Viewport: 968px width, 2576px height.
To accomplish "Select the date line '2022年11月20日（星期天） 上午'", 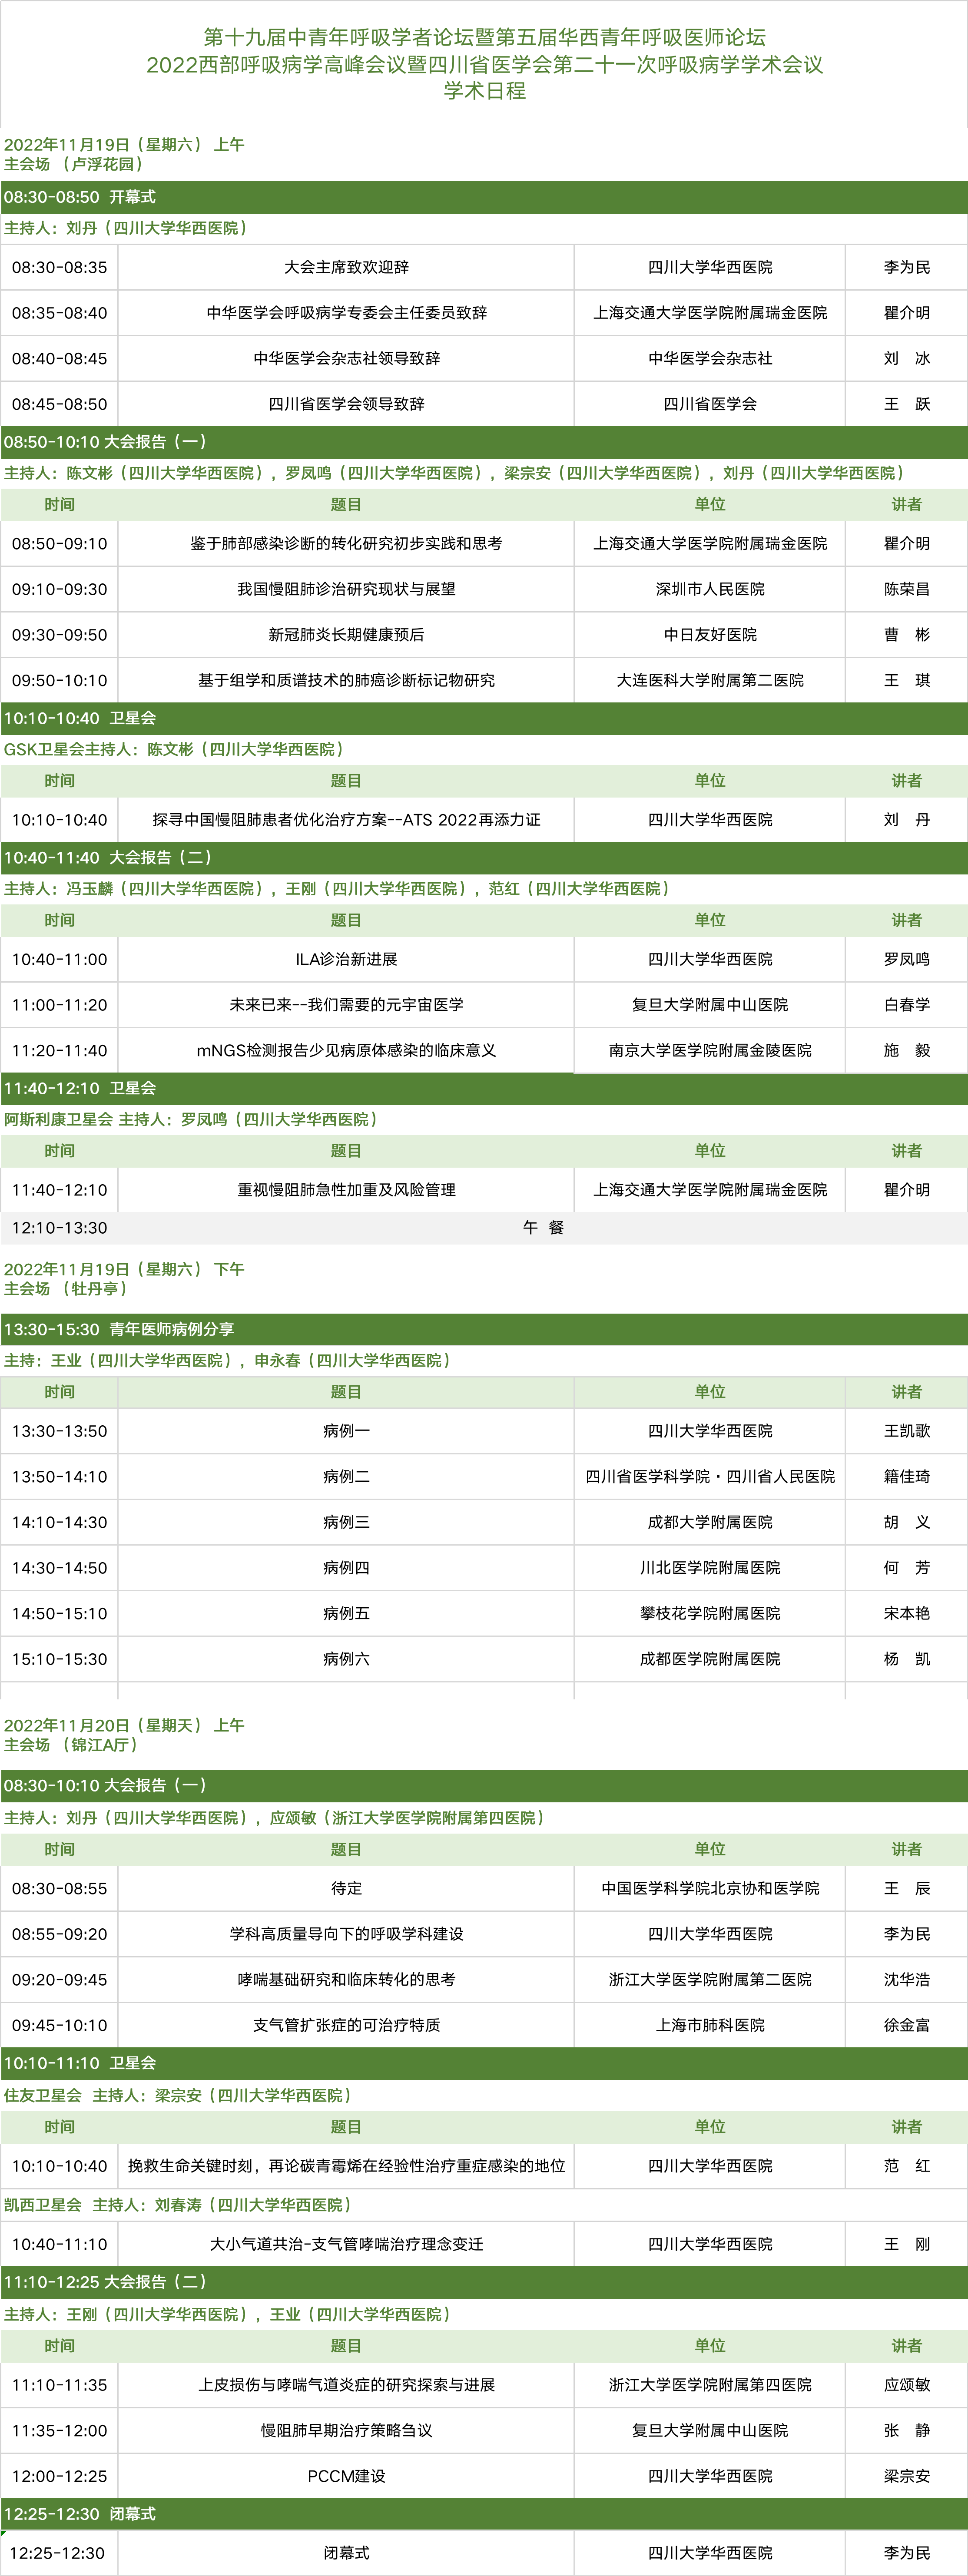I will [x=124, y=1725].
